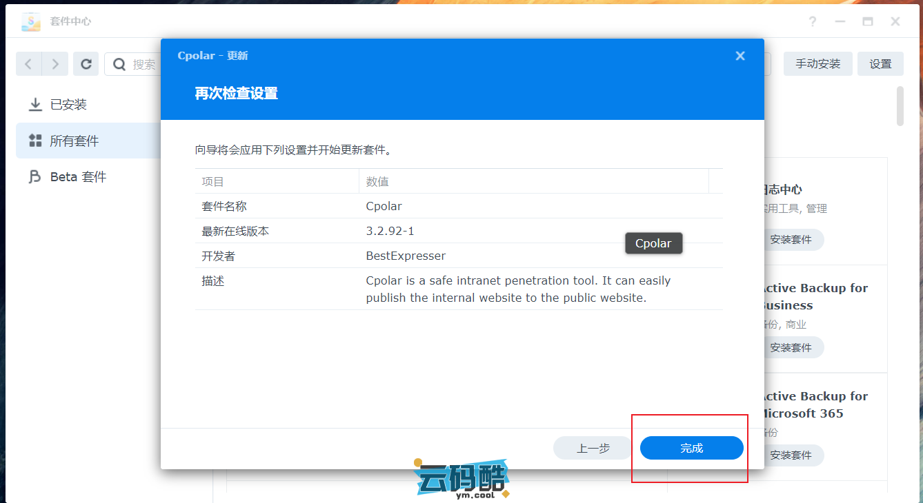Click the download icon beside 已安装
Screen dimensions: 923x503
(34, 105)
